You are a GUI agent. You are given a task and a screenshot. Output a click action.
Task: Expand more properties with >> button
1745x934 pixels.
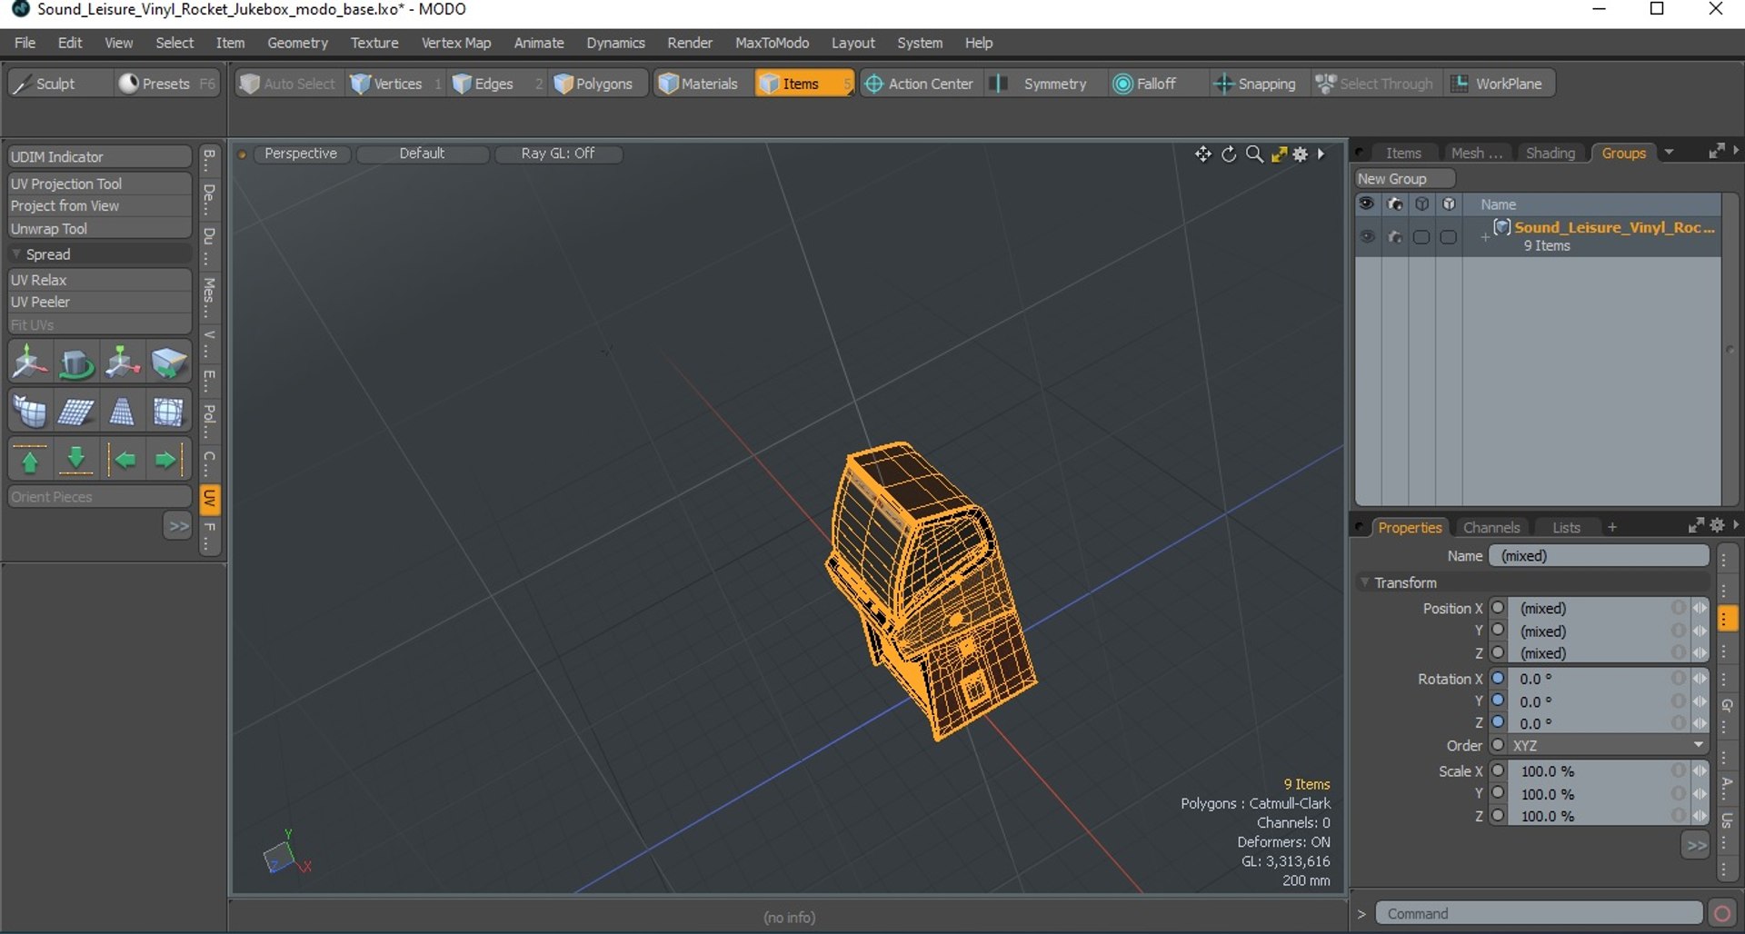pyautogui.click(x=1696, y=845)
